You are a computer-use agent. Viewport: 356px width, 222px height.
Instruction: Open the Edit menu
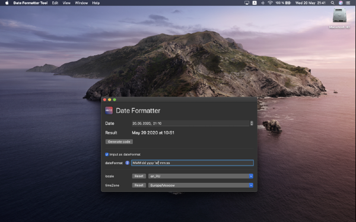click(x=55, y=3)
